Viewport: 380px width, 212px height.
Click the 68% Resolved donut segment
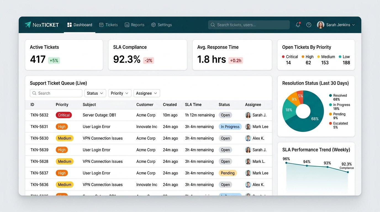click(315, 119)
